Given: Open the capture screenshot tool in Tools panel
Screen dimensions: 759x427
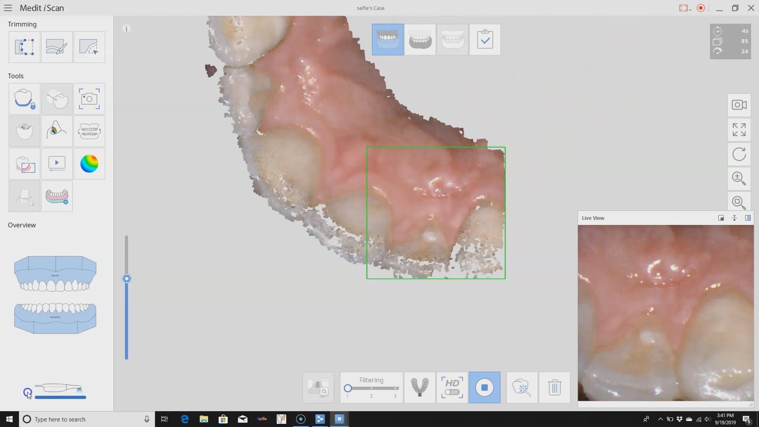Looking at the screenshot, I should (89, 99).
